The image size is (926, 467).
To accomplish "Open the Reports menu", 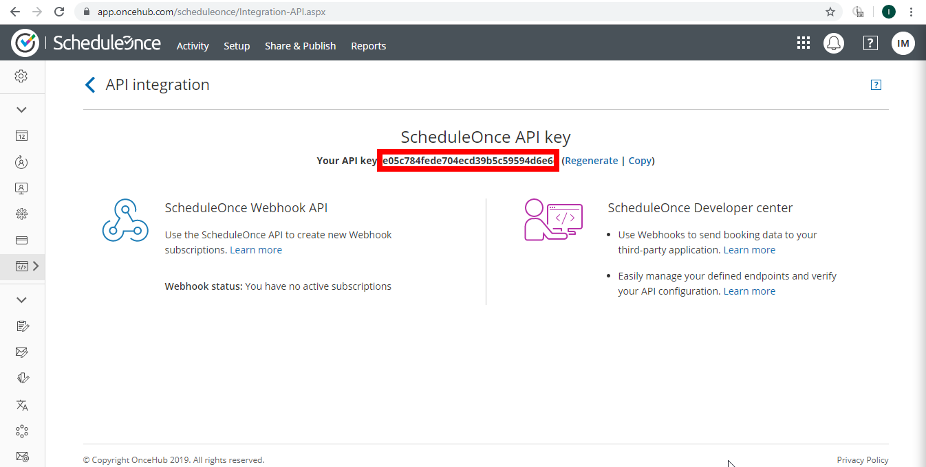I will (369, 46).
